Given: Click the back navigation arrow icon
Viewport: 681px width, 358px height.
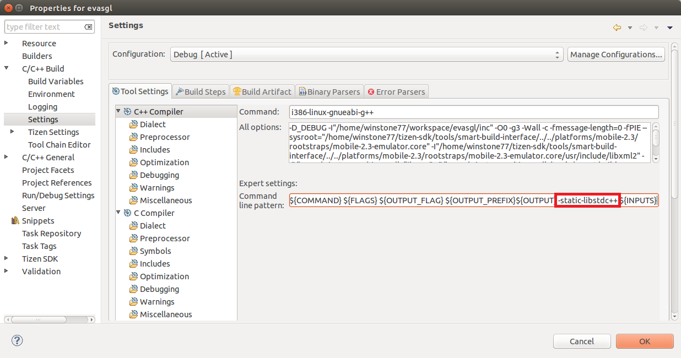Looking at the screenshot, I should 617,28.
